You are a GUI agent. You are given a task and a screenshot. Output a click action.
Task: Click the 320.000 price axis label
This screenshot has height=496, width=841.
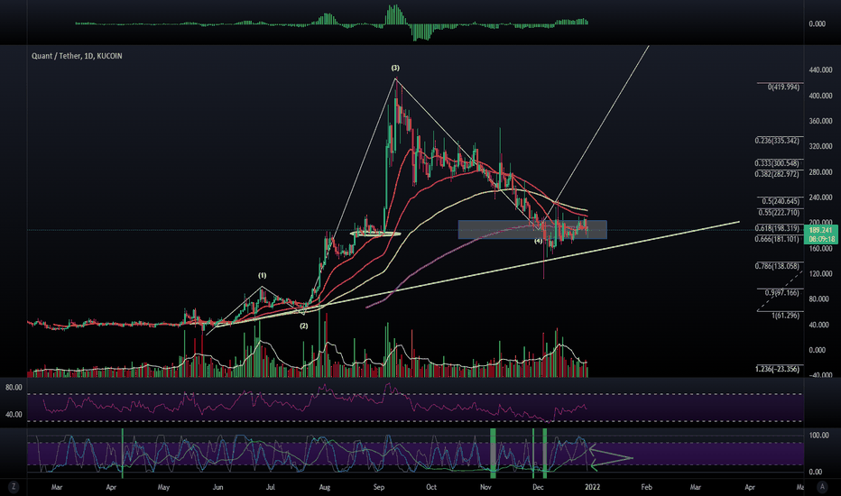(x=820, y=146)
